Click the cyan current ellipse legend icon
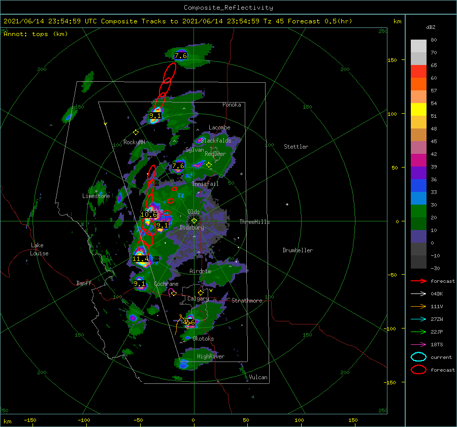Image resolution: width=457 pixels, height=427 pixels. (418, 357)
